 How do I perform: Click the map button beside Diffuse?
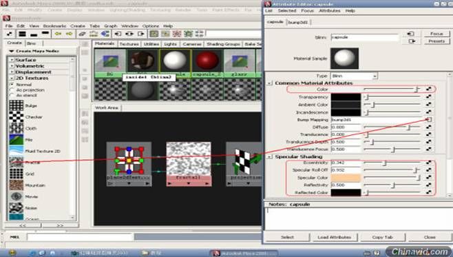coord(429,127)
